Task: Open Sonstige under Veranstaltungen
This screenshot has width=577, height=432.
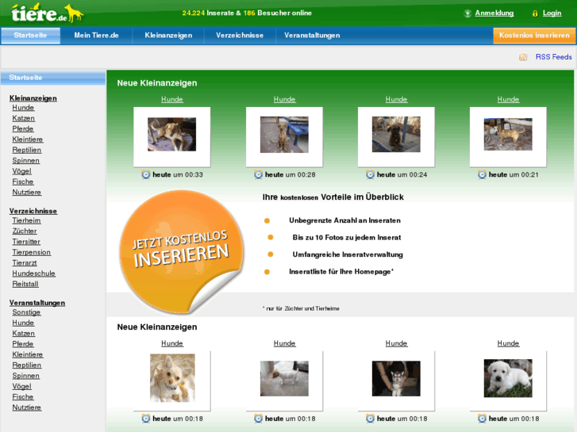Action: pos(26,312)
